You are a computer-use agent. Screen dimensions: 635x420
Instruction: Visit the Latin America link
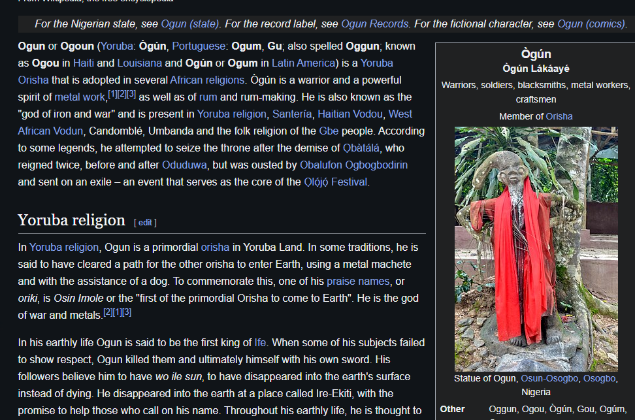click(x=302, y=63)
